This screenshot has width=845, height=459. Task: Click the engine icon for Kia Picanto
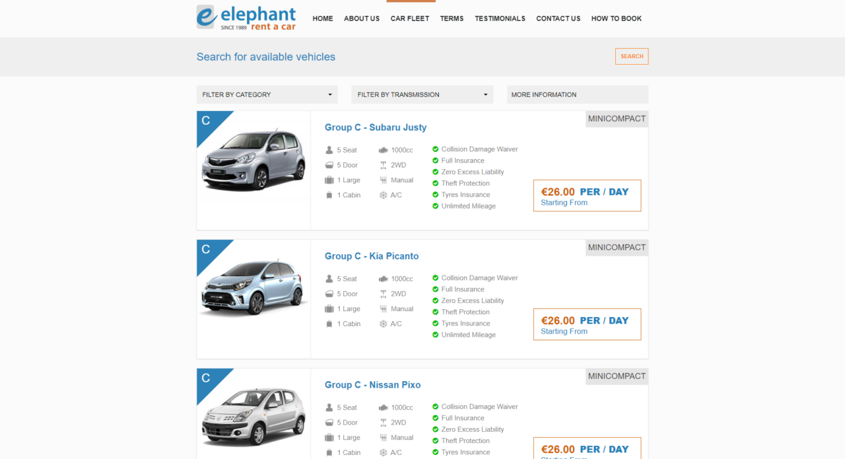click(383, 279)
